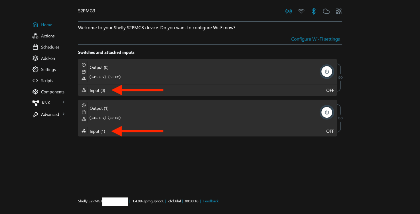Click the RSS feed icon in header
The width and height of the screenshot is (420, 214).
(339, 11)
